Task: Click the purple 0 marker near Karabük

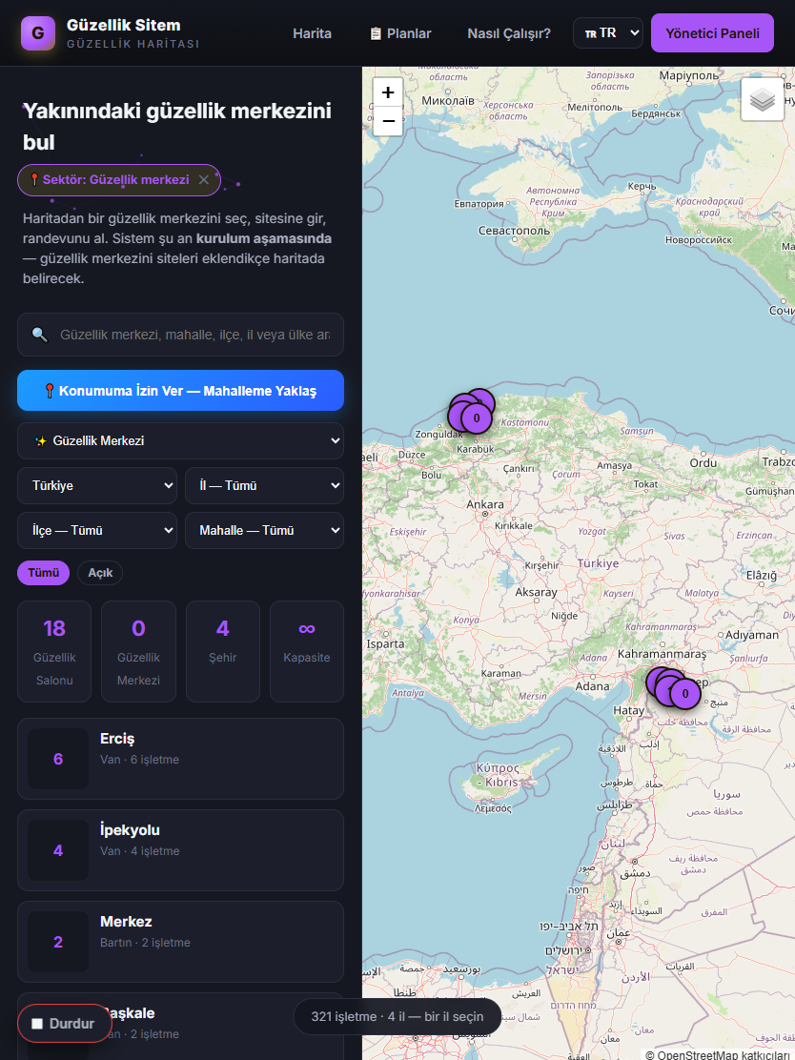Action: [477, 418]
